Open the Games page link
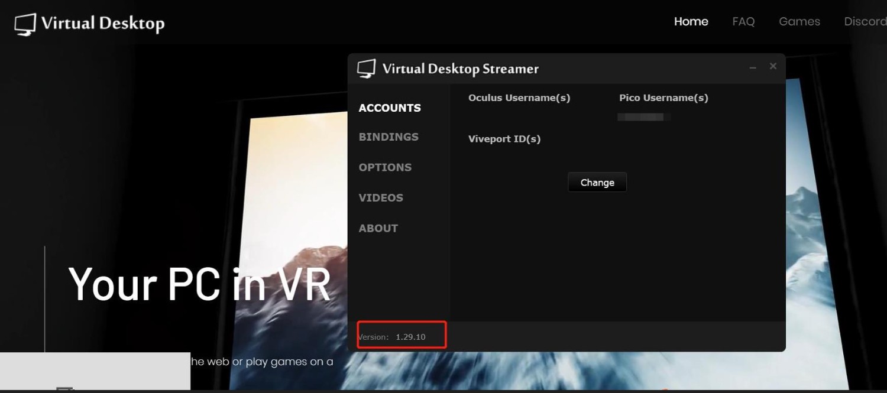The height and width of the screenshot is (393, 887). coord(799,21)
